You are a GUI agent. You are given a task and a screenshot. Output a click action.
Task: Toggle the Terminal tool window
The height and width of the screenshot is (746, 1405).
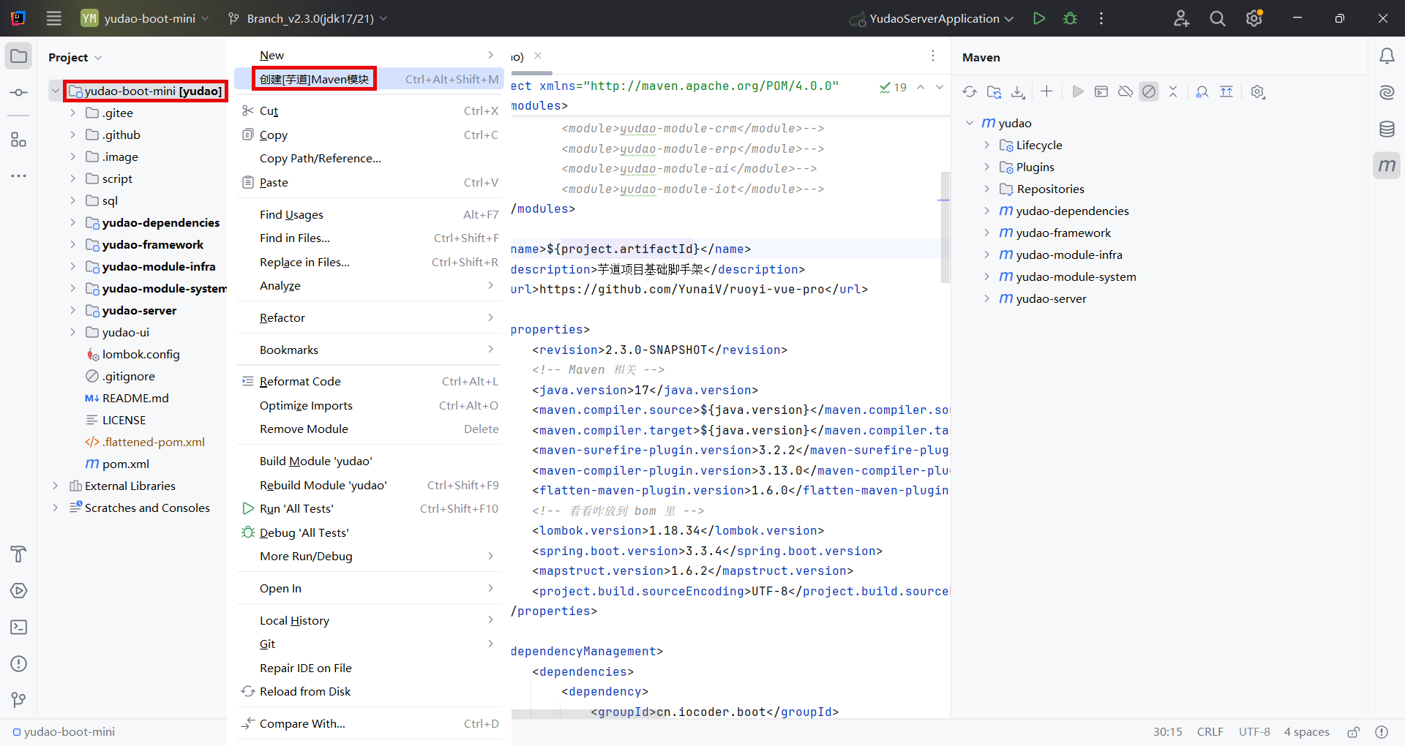19,628
